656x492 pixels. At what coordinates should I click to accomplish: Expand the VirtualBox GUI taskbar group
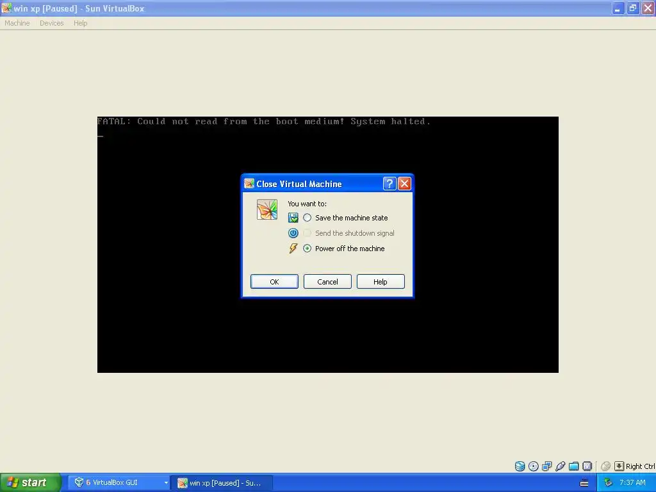[166, 483]
